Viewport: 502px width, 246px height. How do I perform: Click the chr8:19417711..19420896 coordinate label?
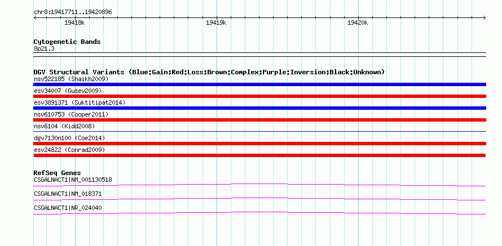[73, 12]
